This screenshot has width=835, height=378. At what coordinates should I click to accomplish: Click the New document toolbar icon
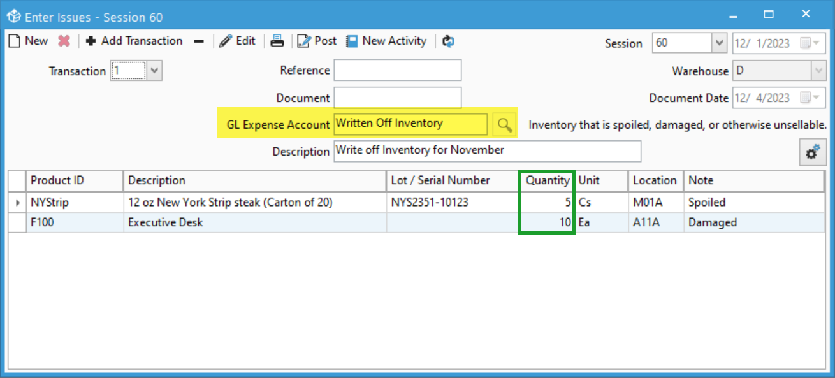pos(15,41)
